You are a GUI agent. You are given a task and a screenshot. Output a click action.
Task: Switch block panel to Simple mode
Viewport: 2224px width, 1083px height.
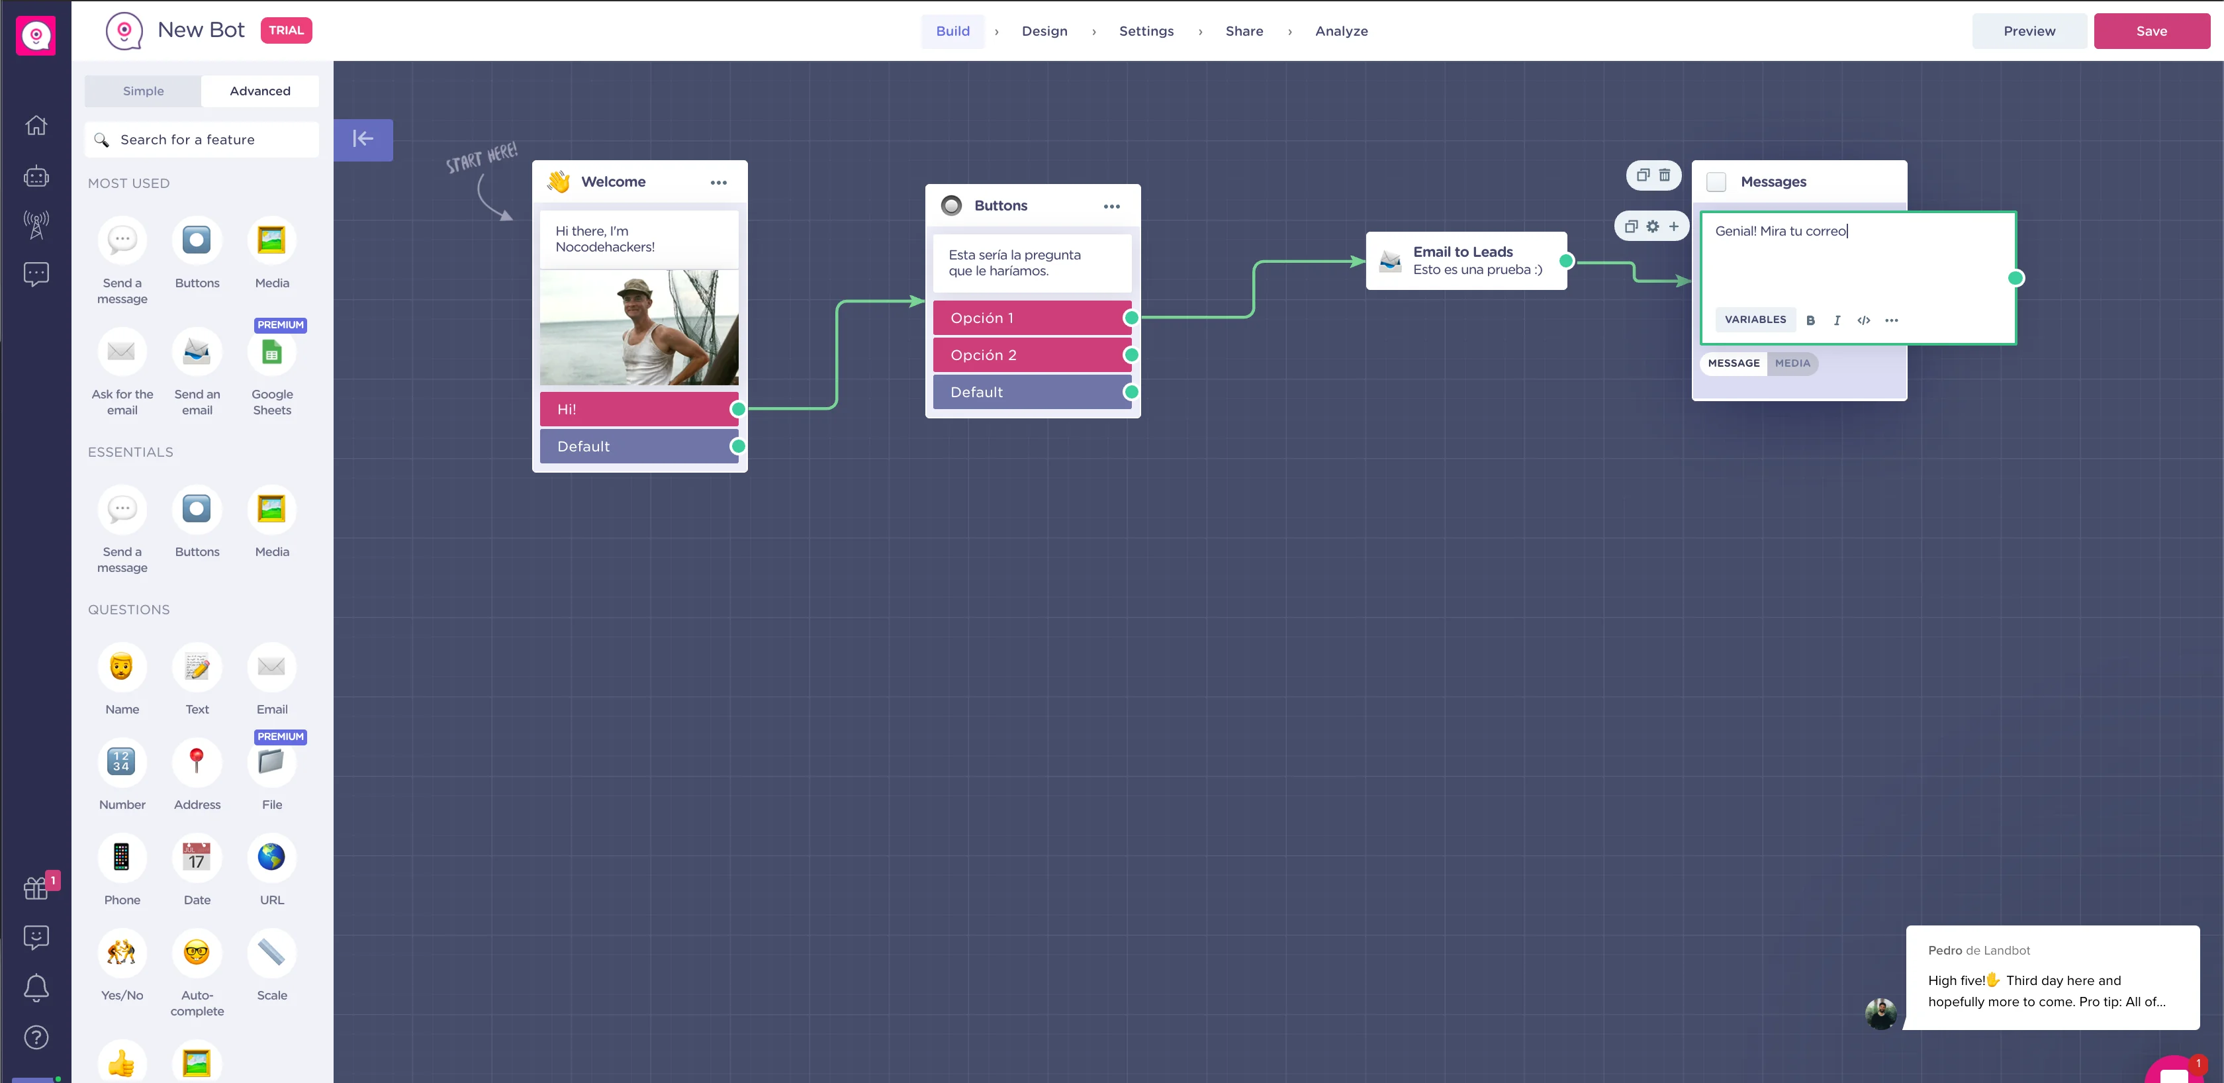click(x=144, y=91)
